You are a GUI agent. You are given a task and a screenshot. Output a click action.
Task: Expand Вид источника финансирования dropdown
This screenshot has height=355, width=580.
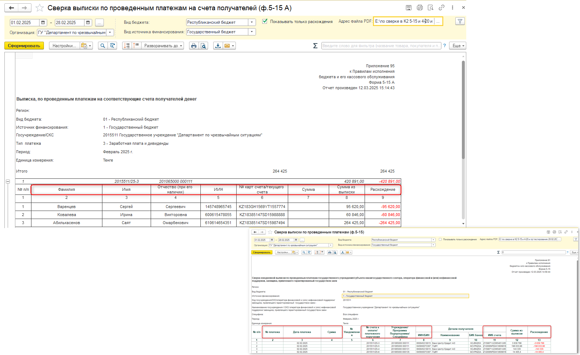pyautogui.click(x=252, y=32)
